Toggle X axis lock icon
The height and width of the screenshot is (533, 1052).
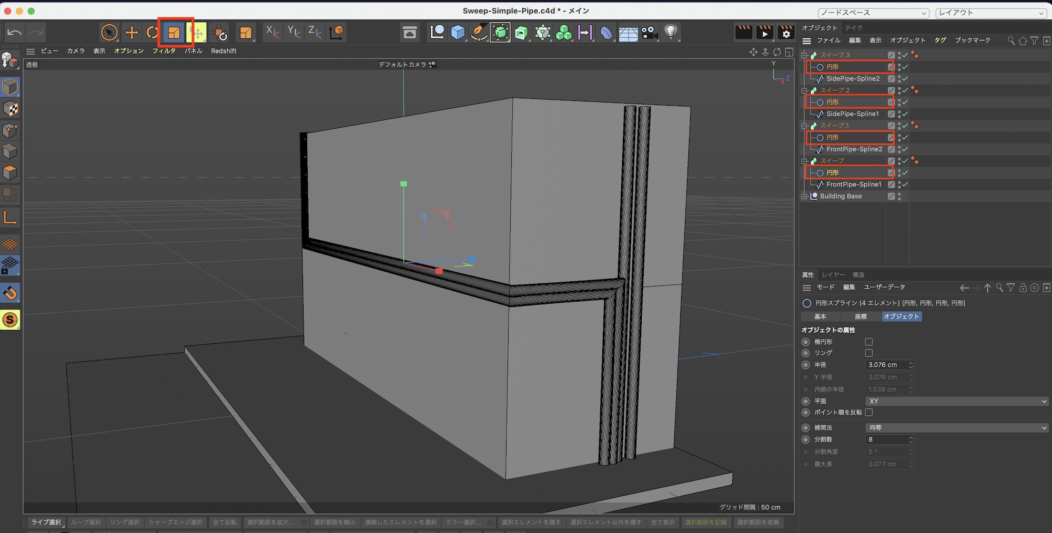coord(272,33)
